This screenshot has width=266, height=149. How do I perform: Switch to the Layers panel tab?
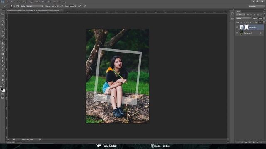pos(238,12)
